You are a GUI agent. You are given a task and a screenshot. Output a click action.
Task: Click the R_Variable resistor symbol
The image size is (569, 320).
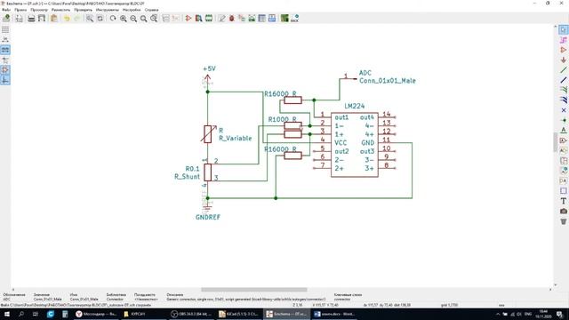pyautogui.click(x=207, y=134)
